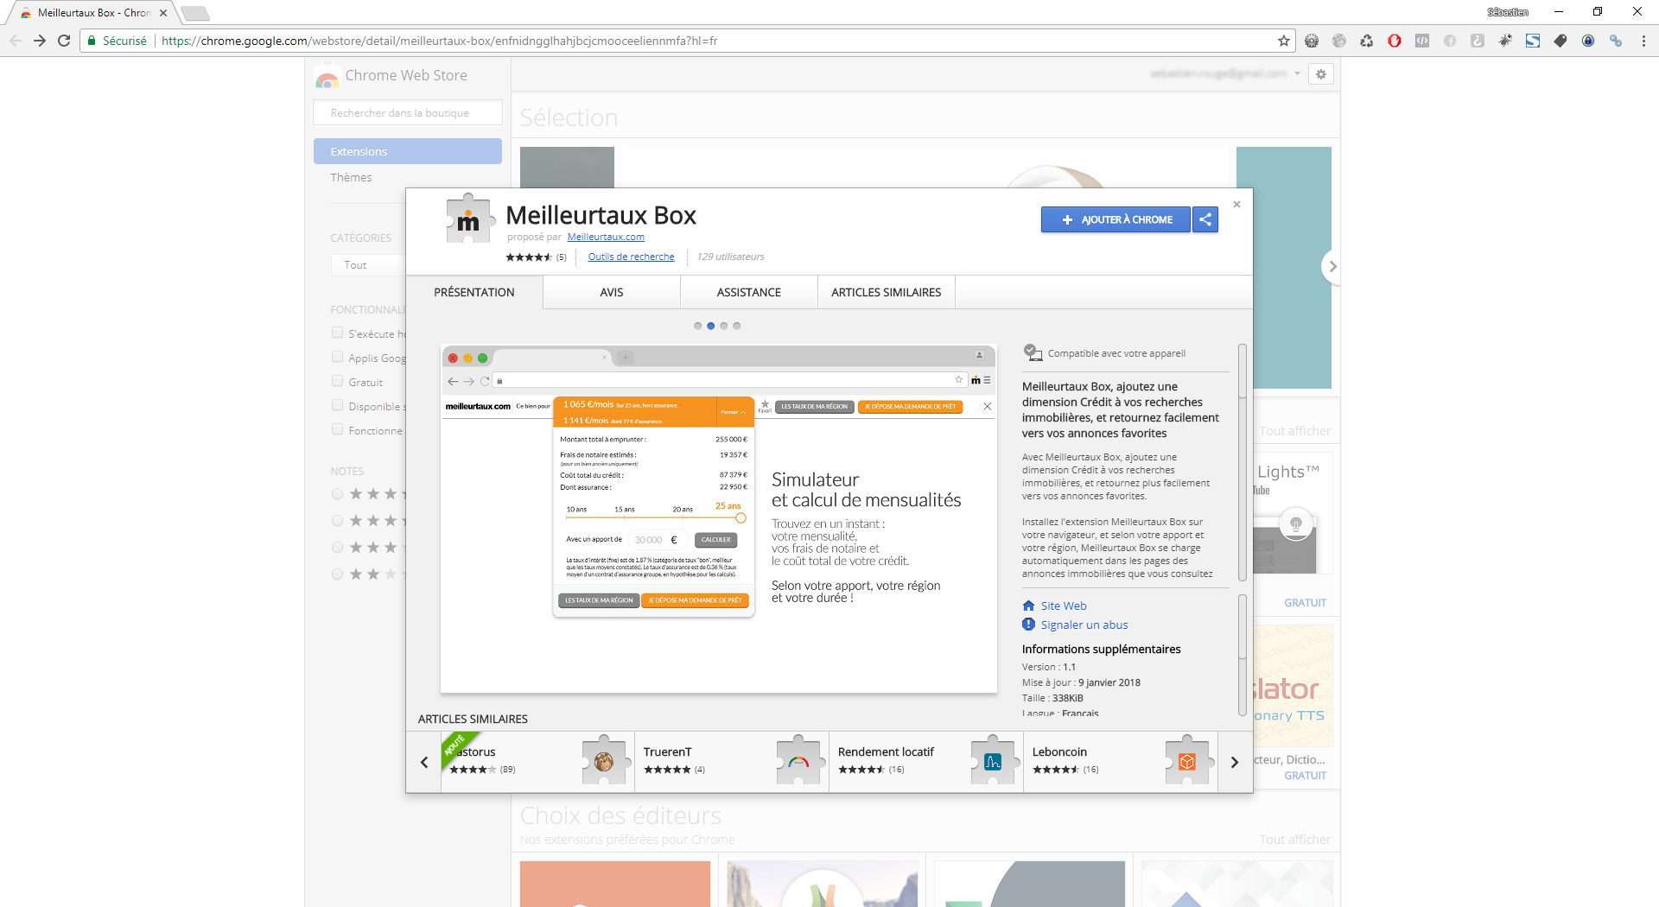Select the lowest star rating radio button
The image size is (1659, 907).
tap(338, 574)
